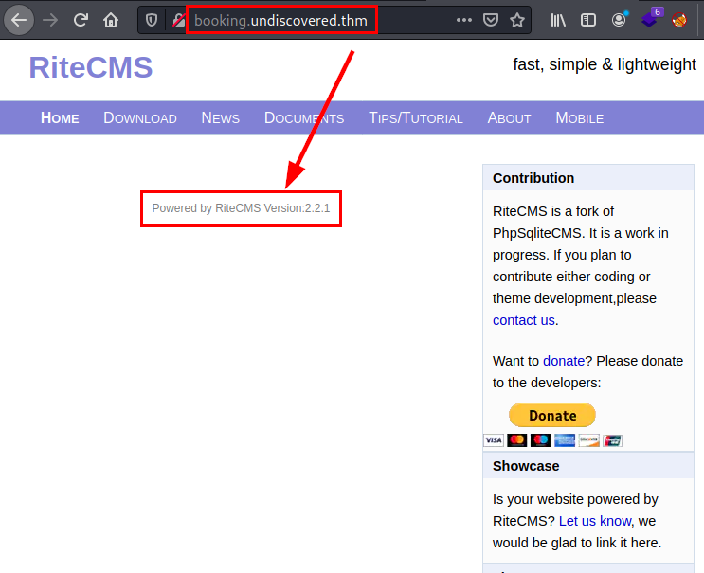Open the About navigation tab
The width and height of the screenshot is (704, 573).
coord(509,118)
